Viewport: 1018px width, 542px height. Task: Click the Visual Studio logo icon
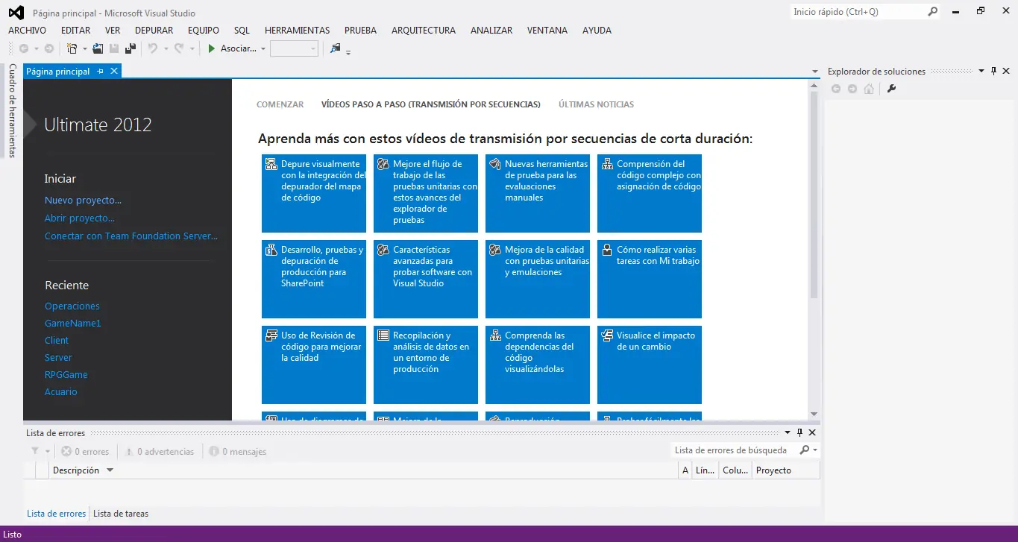point(16,12)
